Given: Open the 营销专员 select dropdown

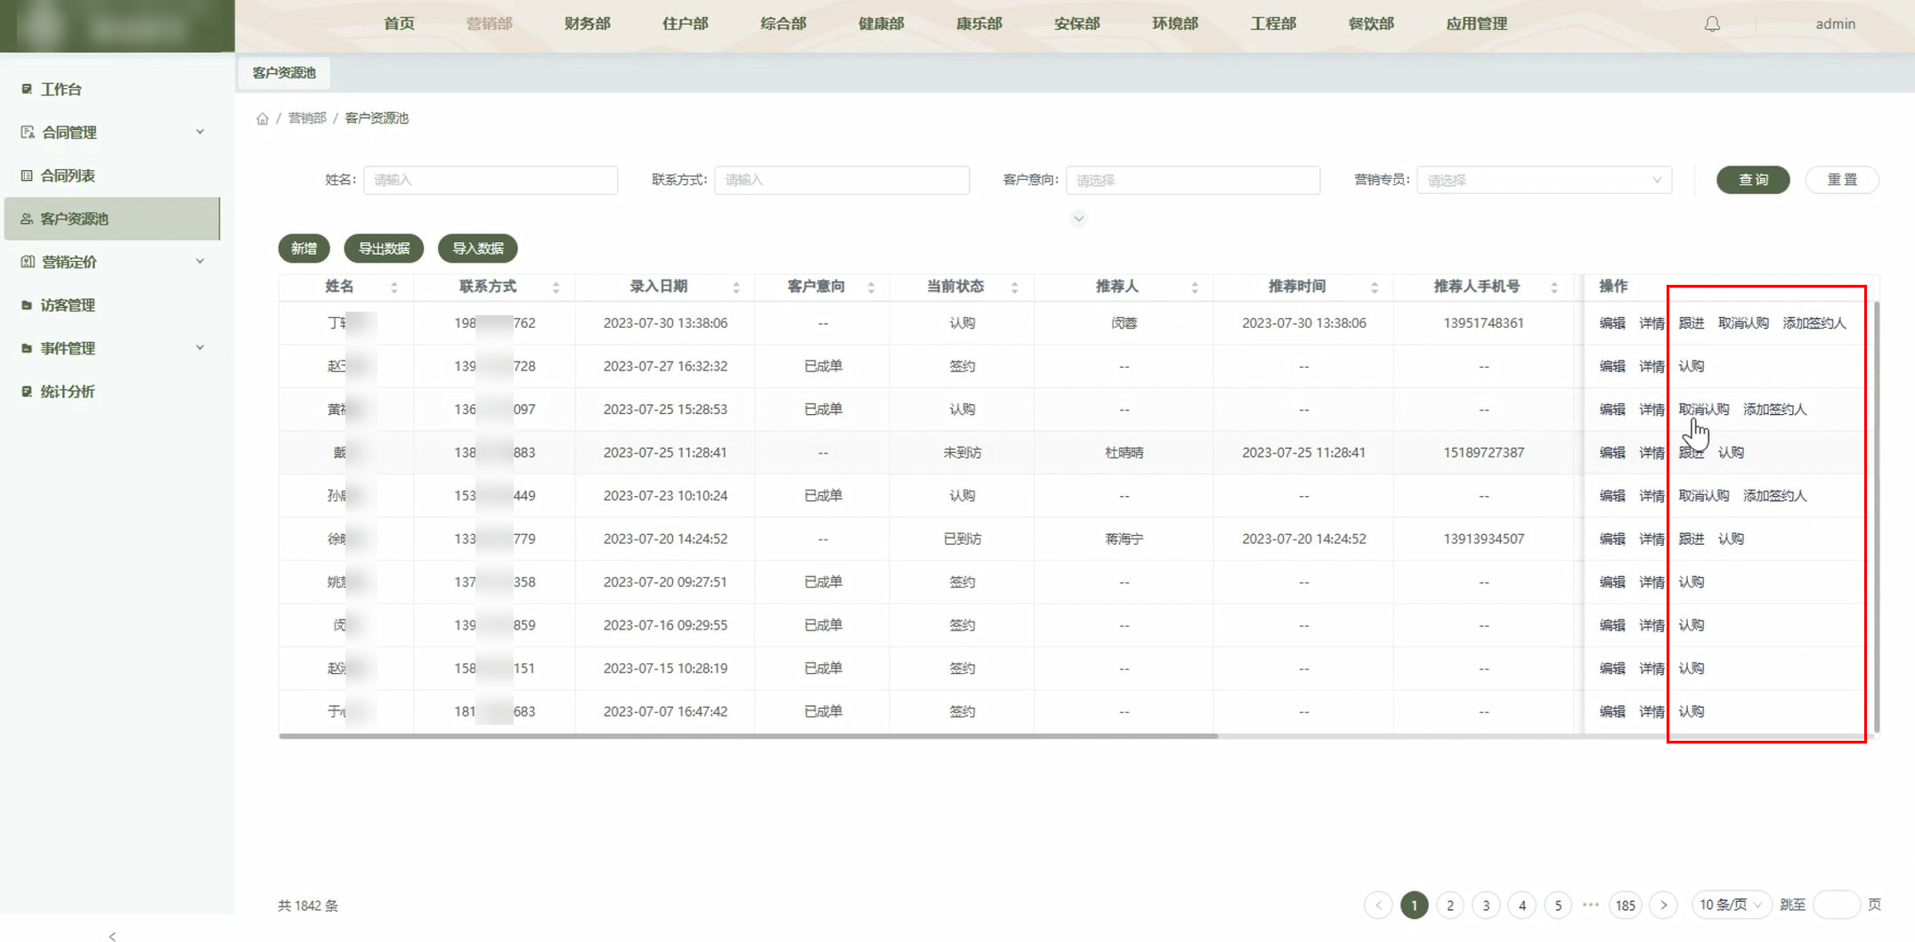Looking at the screenshot, I should tap(1545, 180).
